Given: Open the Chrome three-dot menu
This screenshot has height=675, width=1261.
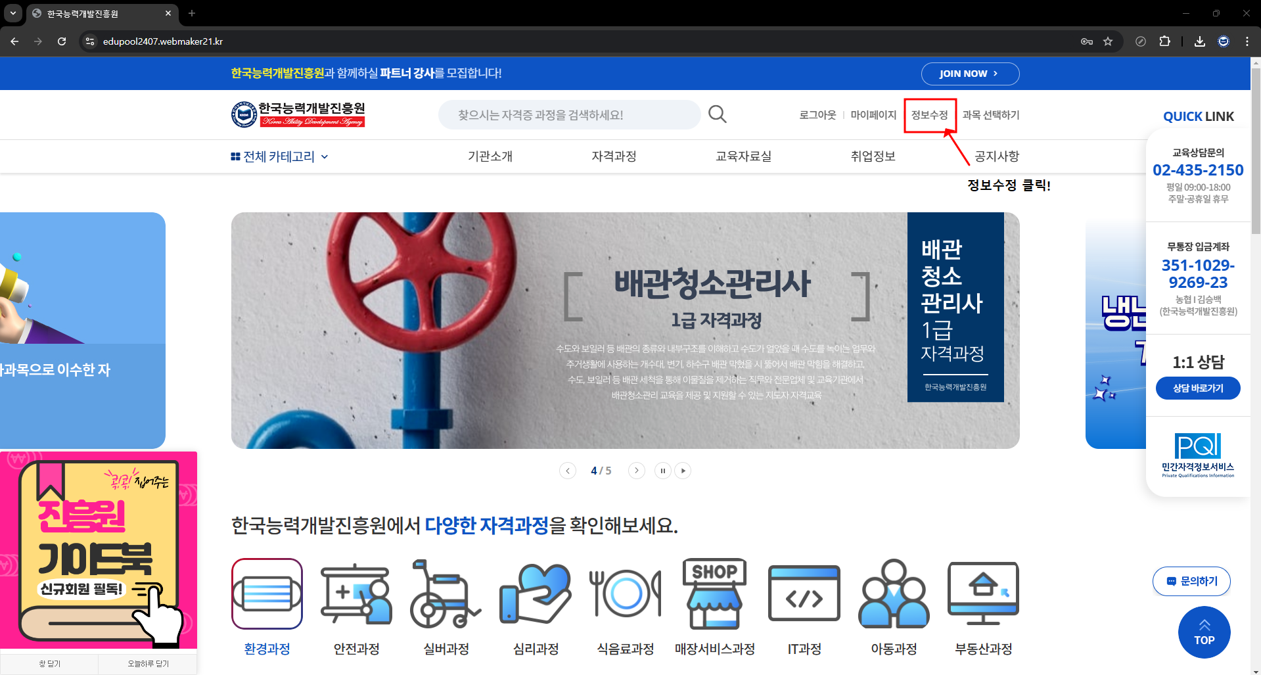Looking at the screenshot, I should [x=1247, y=41].
